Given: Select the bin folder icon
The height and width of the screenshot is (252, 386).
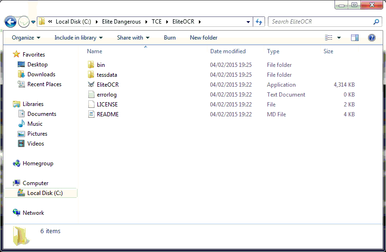Looking at the screenshot, I should (x=91, y=65).
